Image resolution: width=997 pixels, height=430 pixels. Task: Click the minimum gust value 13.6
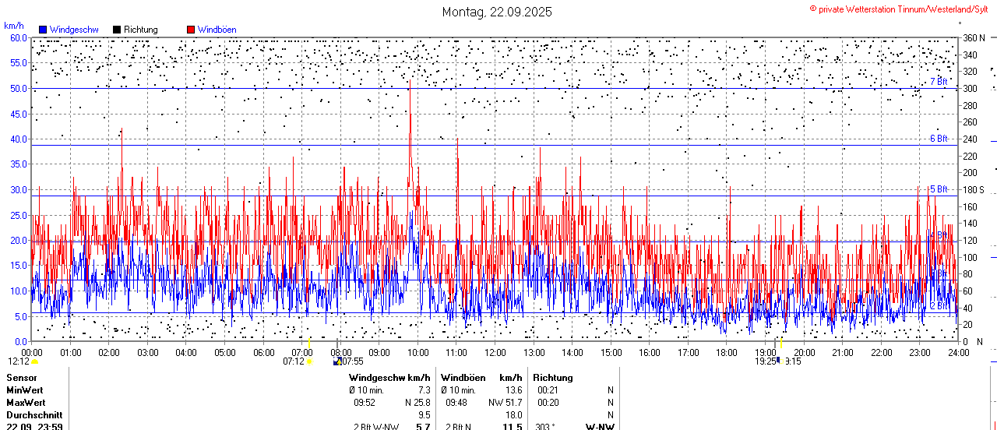[x=513, y=390]
